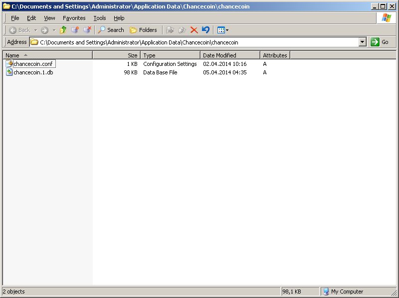Click date 05.04.2014 04:35
The image size is (399, 298).
(x=225, y=72)
